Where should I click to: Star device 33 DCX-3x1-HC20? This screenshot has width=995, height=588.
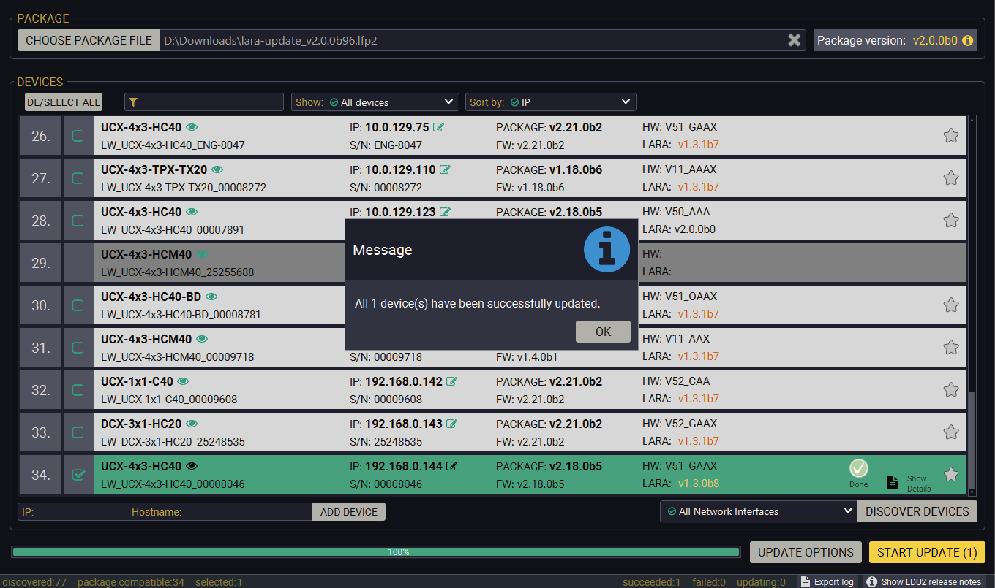coord(950,432)
